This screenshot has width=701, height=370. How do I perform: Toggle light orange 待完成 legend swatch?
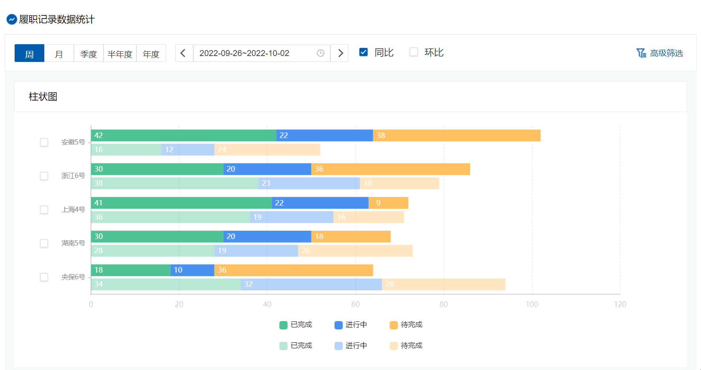394,346
